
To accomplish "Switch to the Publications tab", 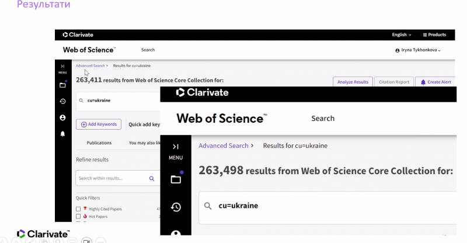I will pos(99,143).
